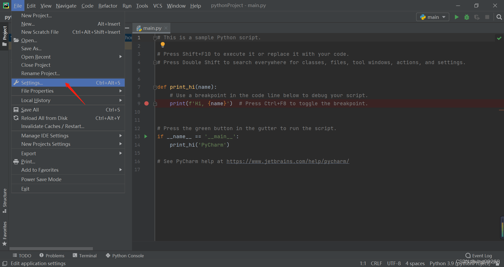Click the intention lightbulb on line 2
Viewport: 504px width, 267px height.
pyautogui.click(x=163, y=45)
